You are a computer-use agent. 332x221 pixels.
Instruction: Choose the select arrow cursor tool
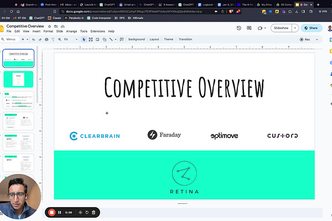[84, 39]
